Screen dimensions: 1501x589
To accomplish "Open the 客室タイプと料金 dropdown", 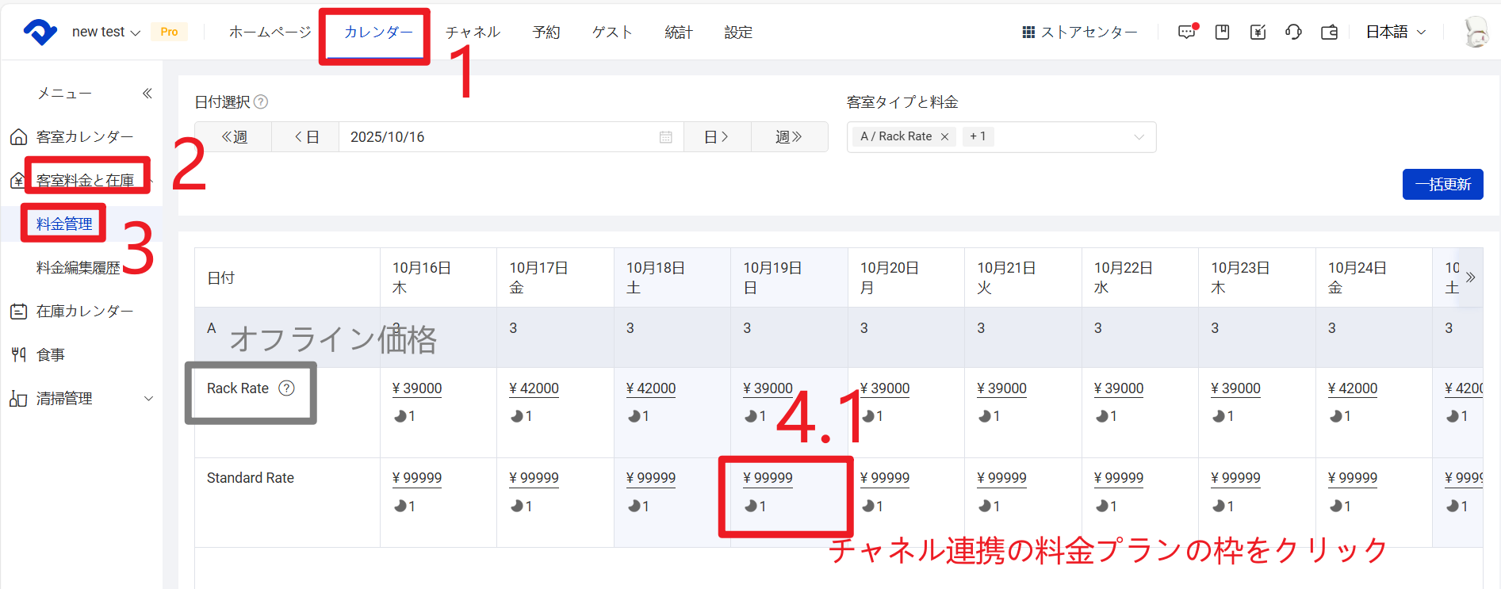I will (1139, 137).
